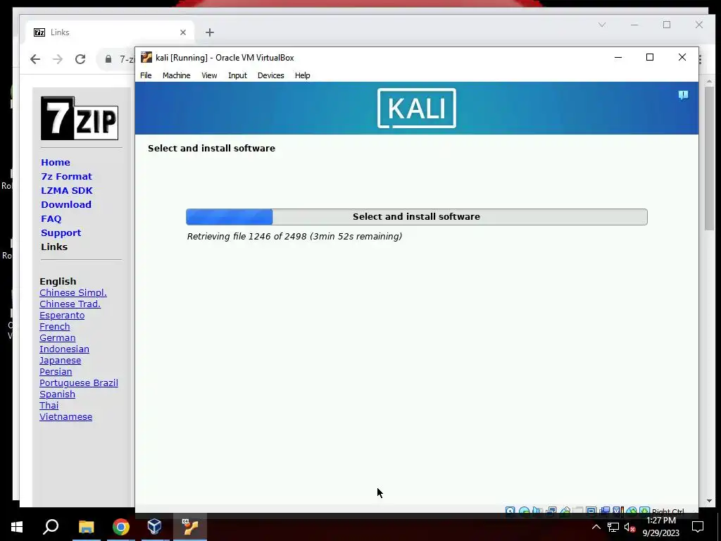Switch language to Esperanto

62,315
